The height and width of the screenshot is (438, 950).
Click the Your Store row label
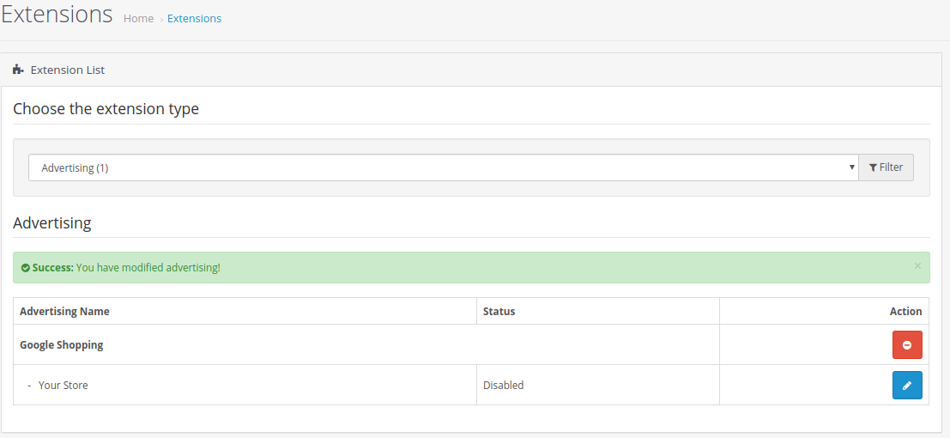point(63,386)
